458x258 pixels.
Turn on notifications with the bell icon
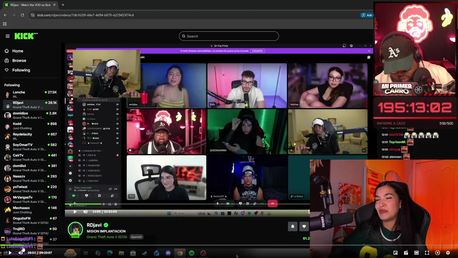[292, 226]
